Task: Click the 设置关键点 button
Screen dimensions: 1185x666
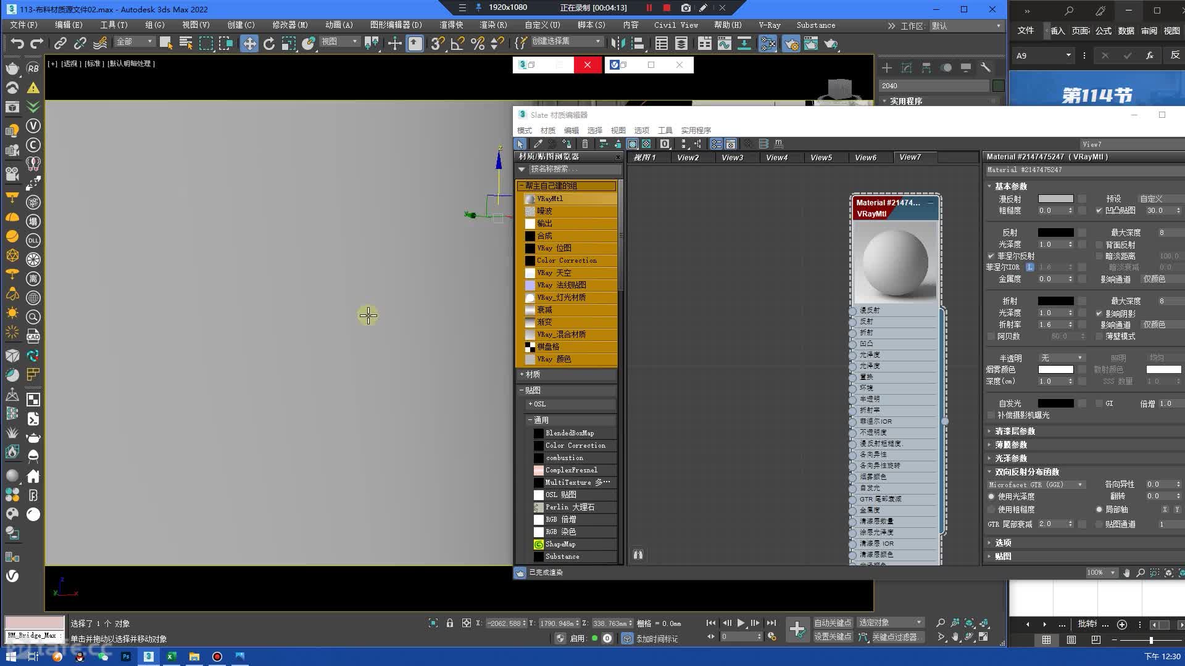Action: 833,638
